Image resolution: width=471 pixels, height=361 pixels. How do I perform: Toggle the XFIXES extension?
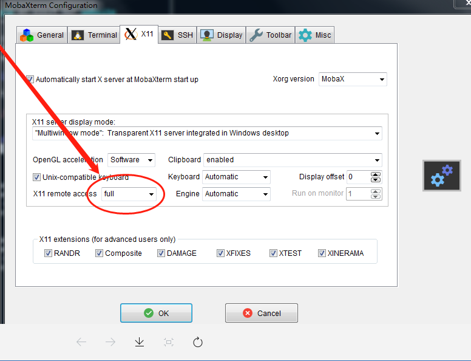220,253
